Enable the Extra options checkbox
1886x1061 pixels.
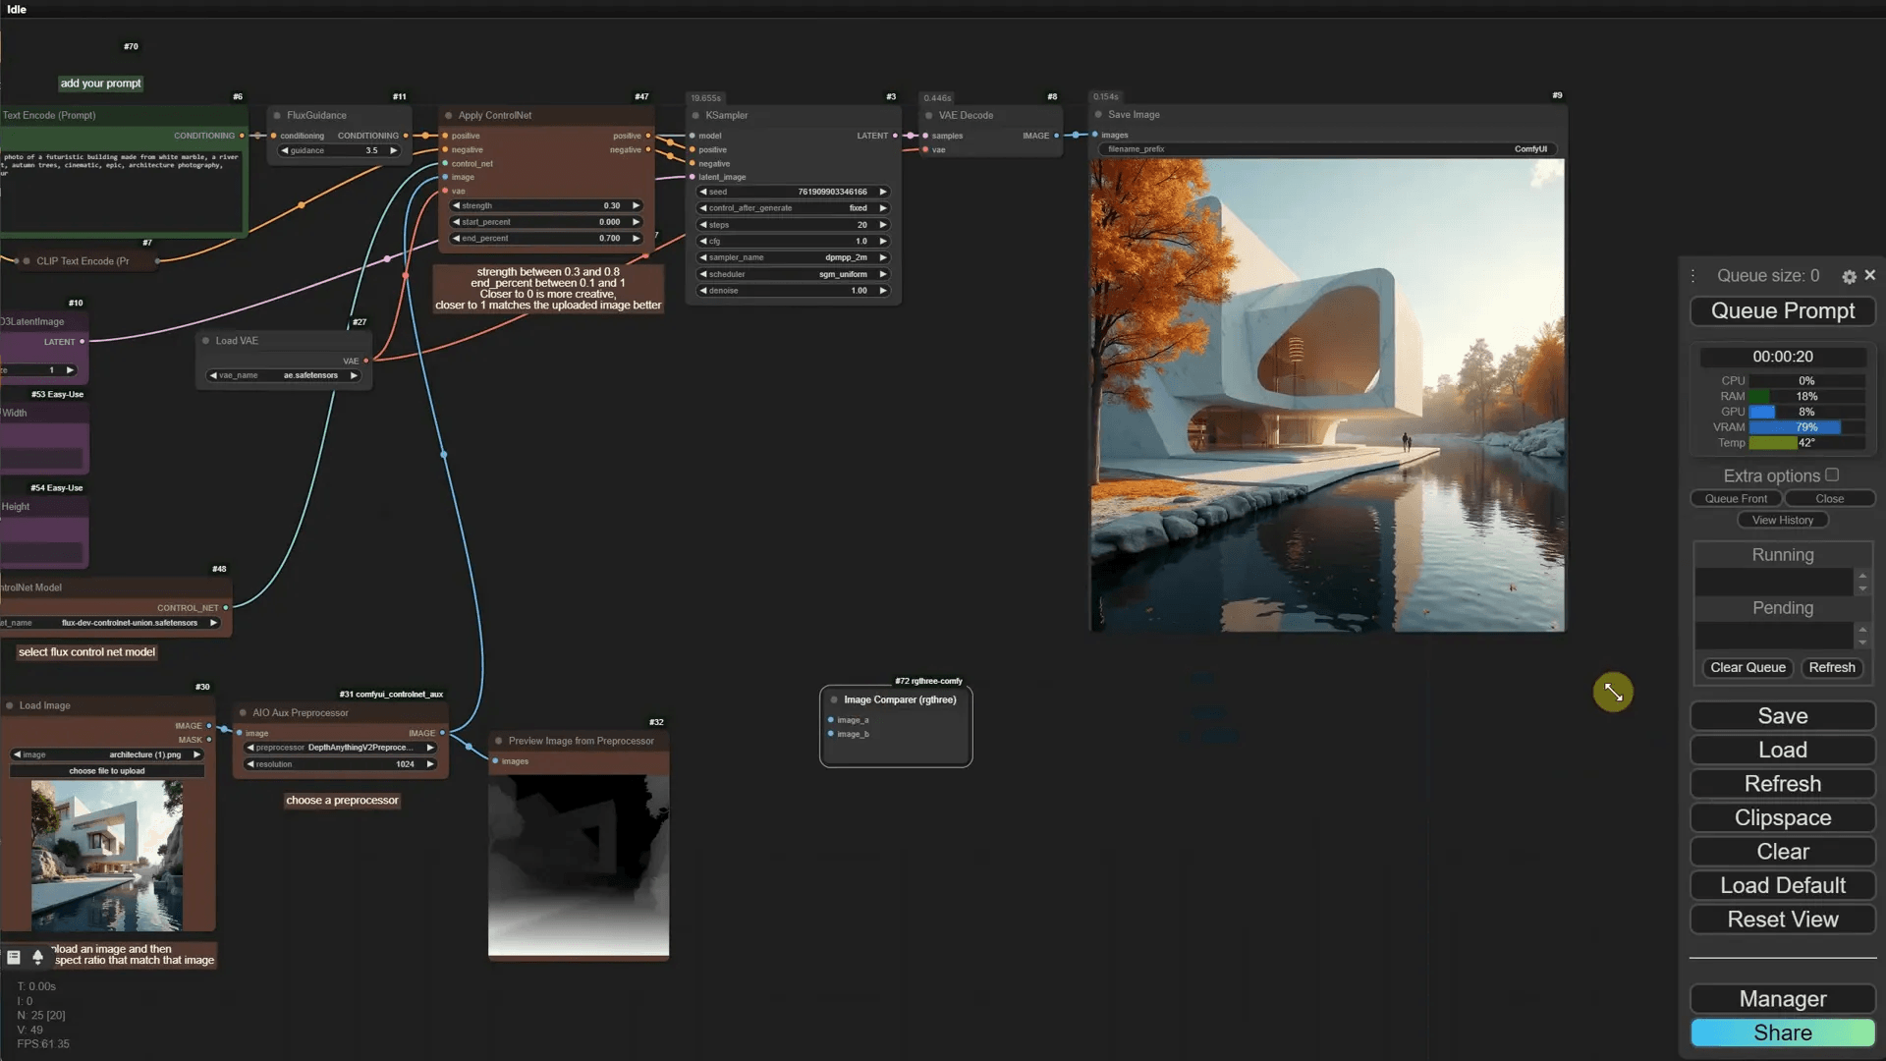point(1832,475)
